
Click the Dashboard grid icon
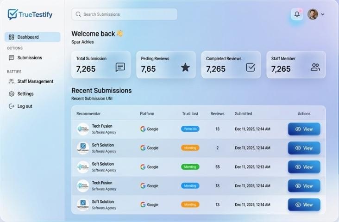coord(12,37)
